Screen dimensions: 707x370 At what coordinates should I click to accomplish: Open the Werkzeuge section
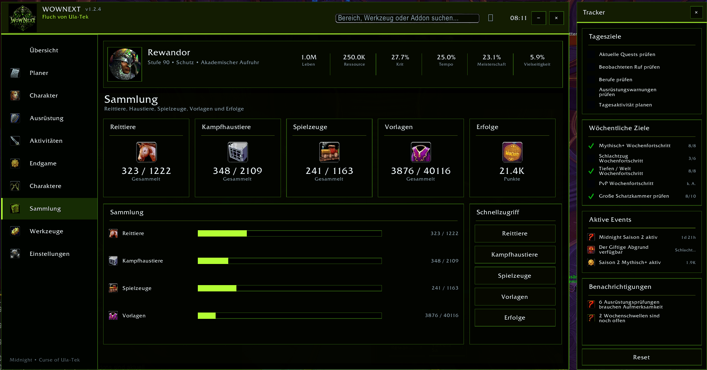(x=50, y=231)
